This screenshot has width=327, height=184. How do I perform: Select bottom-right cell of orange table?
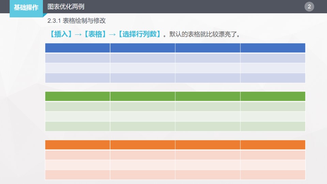tap(272, 175)
